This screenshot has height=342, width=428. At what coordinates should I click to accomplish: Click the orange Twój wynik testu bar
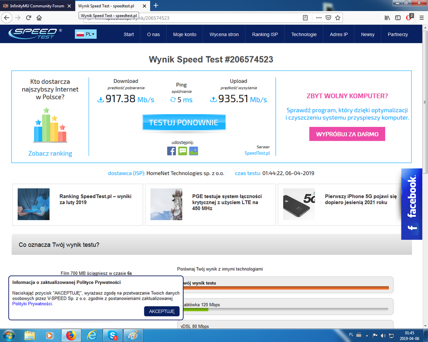coord(286,288)
